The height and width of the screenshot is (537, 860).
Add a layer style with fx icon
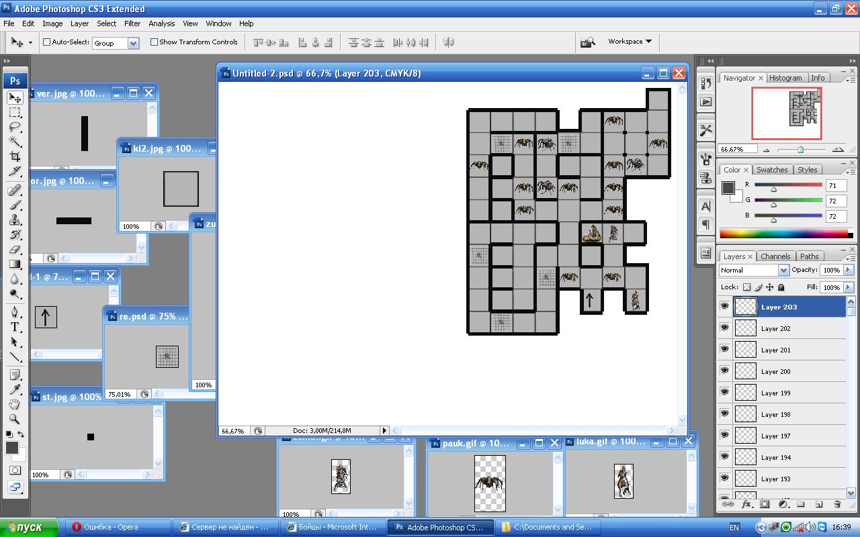tap(746, 504)
